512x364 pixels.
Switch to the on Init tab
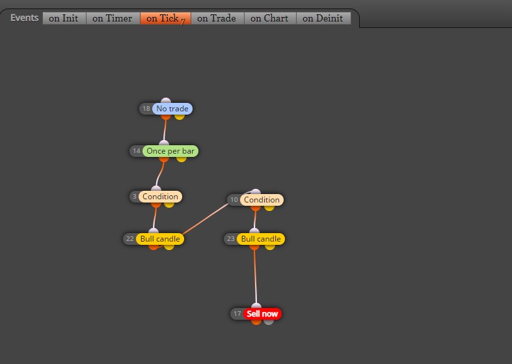tap(64, 18)
